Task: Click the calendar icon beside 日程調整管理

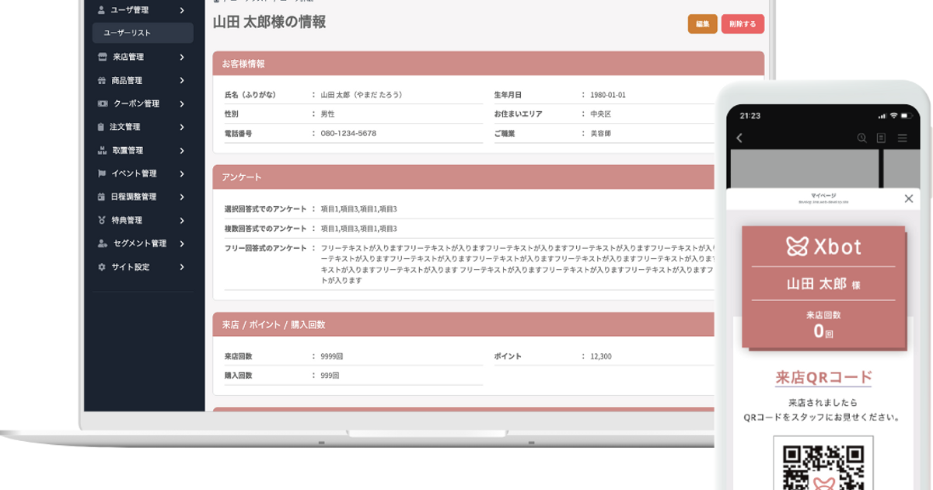Action: (x=101, y=197)
